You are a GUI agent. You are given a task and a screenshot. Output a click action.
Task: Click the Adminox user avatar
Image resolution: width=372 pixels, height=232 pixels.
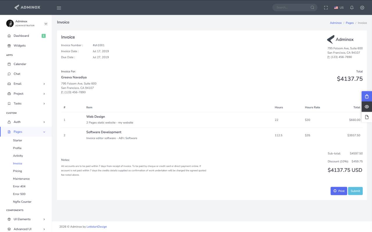pyautogui.click(x=10, y=23)
